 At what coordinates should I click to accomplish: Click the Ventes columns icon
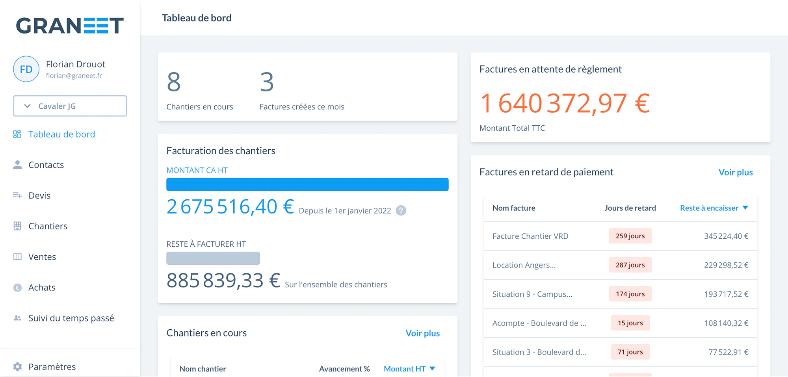[x=17, y=257]
